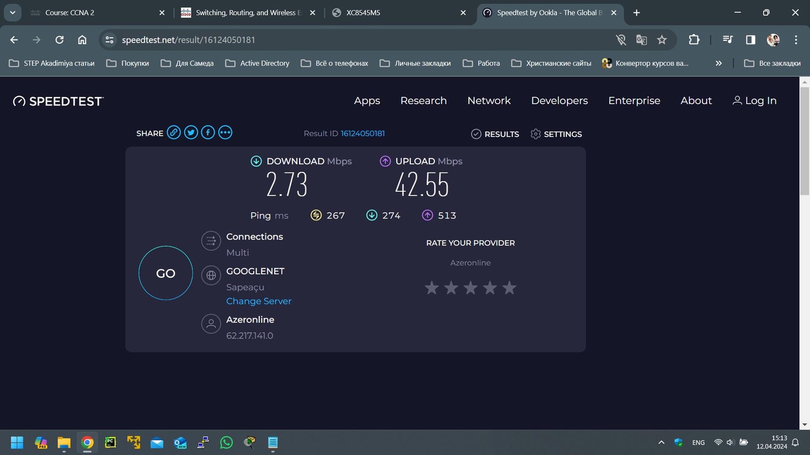Rate Azeronline five stars
This screenshot has height=455, width=810.
click(x=509, y=288)
